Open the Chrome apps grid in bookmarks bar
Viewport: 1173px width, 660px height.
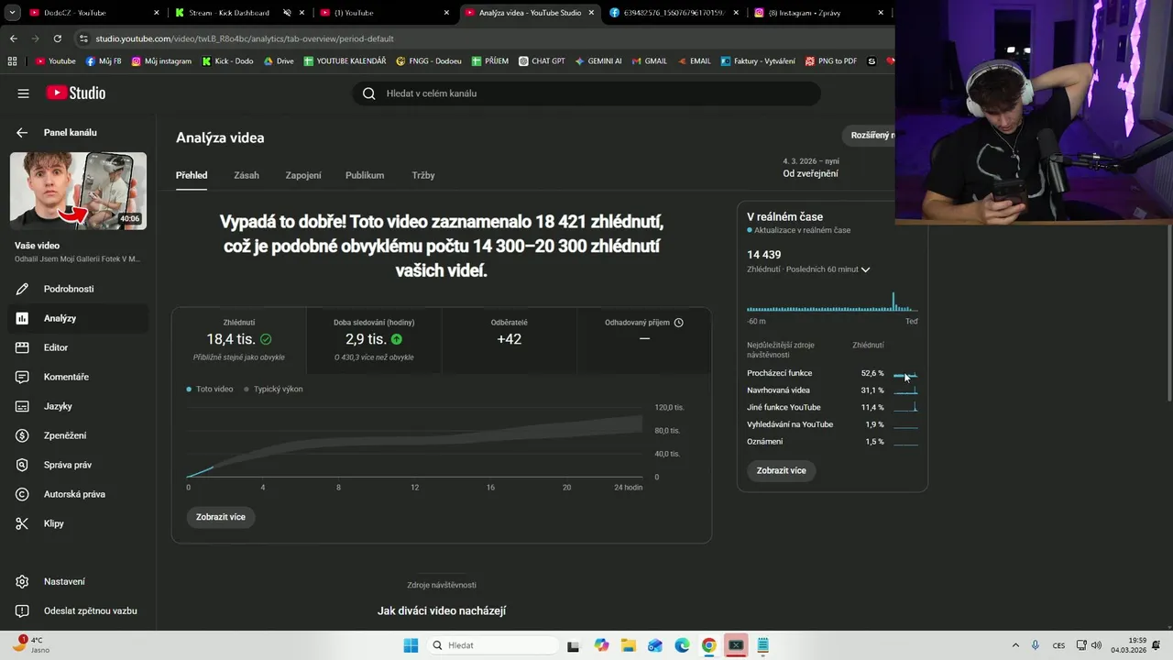pyautogui.click(x=12, y=61)
